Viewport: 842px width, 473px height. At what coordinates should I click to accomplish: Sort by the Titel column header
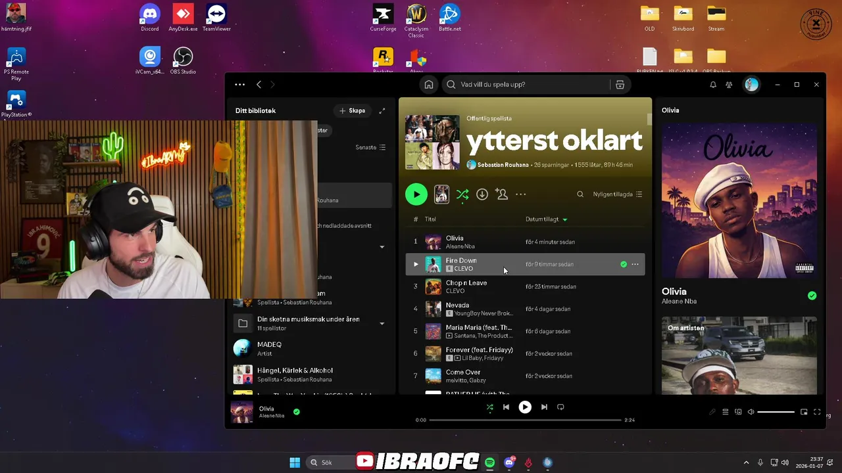[x=430, y=219]
